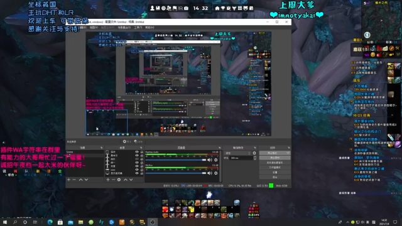Expand the stop streaming button arrow
402x226 pixels.
click(288, 153)
